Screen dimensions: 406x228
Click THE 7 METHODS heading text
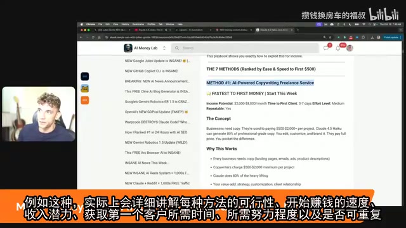(x=261, y=69)
